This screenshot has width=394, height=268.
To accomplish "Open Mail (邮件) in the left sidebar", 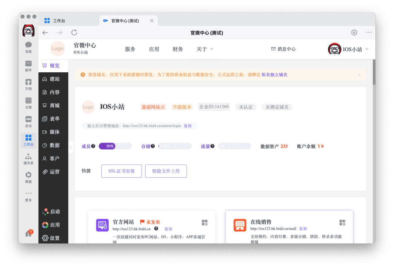I will pos(28,66).
